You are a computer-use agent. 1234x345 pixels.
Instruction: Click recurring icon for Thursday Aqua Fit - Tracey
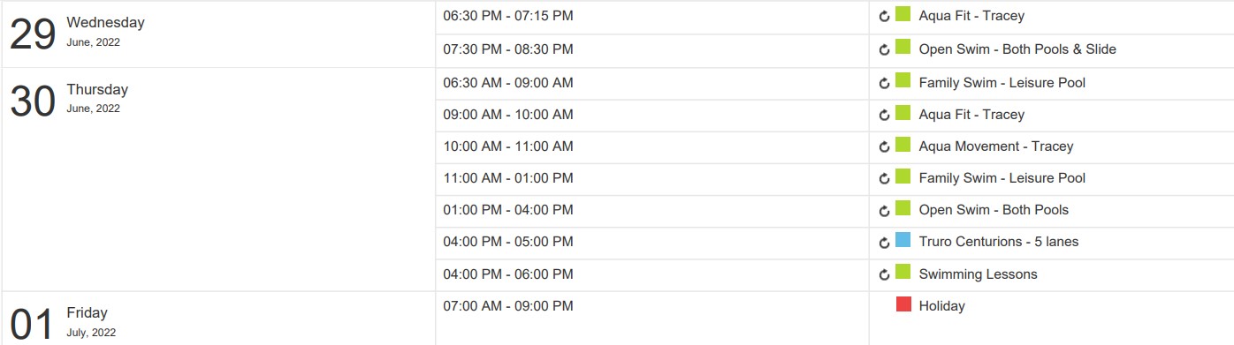coord(884,116)
